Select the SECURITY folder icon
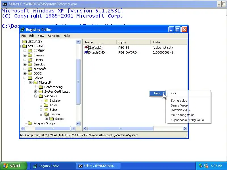Image resolution: width=227 pixels, height=170 pixels. tap(25, 42)
